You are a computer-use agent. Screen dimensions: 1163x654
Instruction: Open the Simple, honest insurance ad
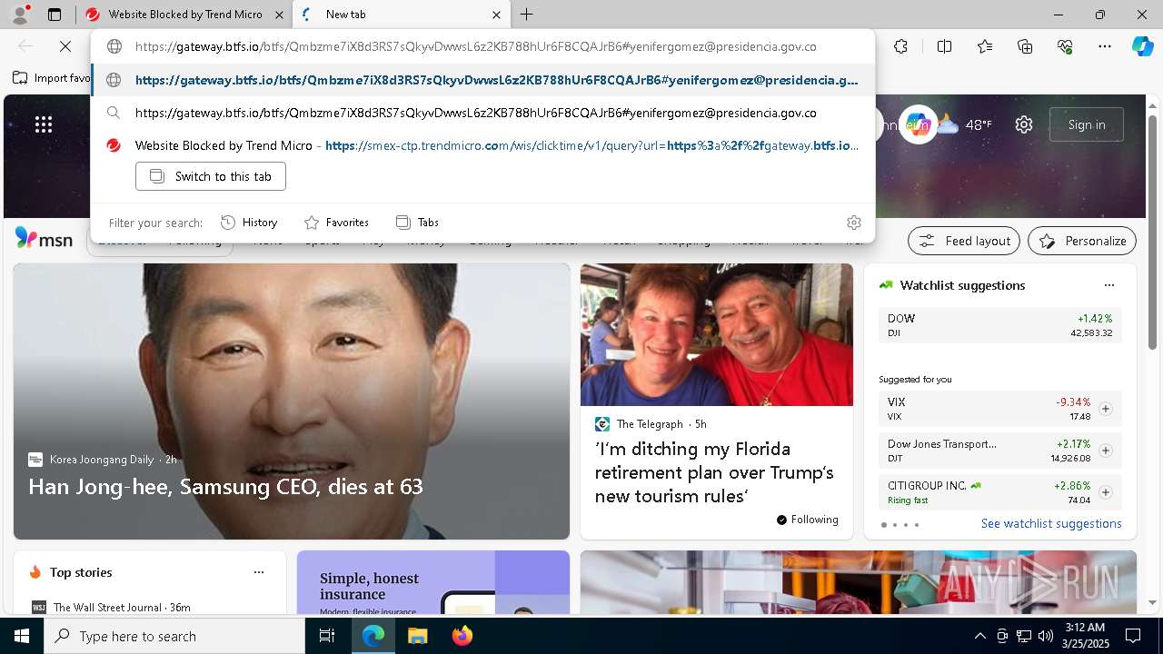point(433,582)
